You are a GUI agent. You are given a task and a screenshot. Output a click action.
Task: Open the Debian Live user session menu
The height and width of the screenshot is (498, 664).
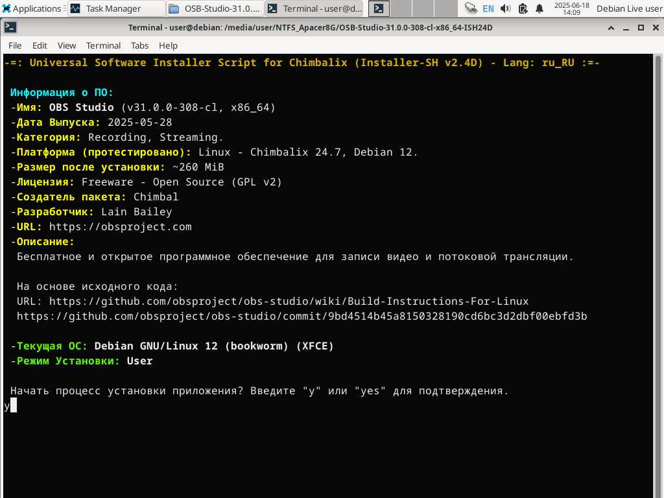click(629, 8)
